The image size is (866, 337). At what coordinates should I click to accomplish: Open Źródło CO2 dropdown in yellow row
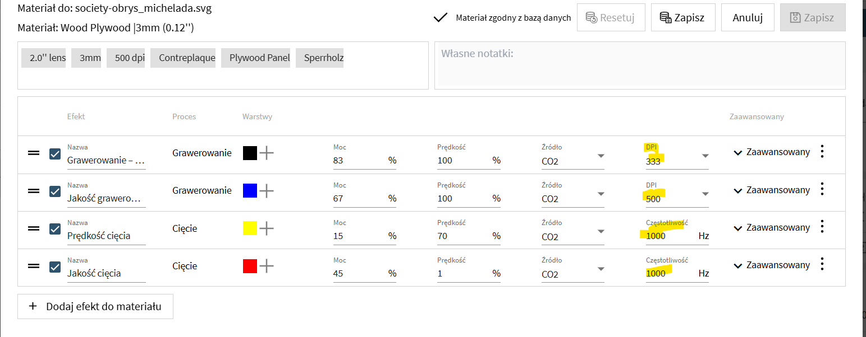point(601,231)
